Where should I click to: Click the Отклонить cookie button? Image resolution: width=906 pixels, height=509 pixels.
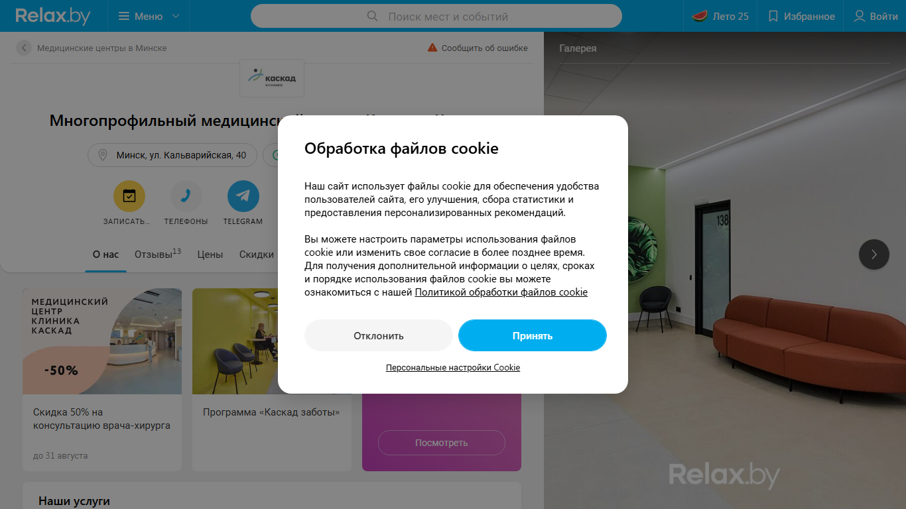click(379, 335)
